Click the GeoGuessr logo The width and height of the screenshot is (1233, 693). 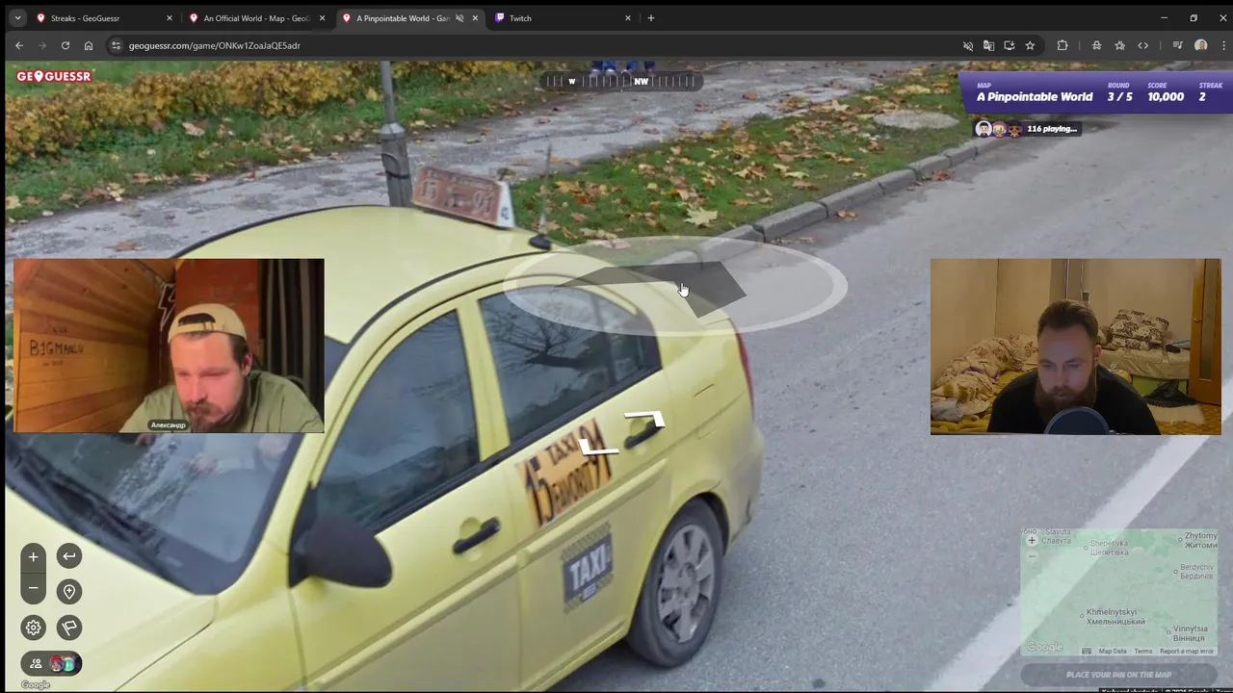point(54,76)
